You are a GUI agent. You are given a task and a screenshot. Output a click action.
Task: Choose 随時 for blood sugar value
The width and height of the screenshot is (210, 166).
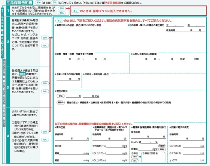(x=162, y=149)
